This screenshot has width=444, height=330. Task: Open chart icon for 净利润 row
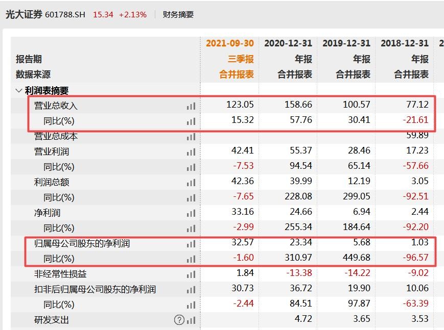pyautogui.click(x=191, y=213)
